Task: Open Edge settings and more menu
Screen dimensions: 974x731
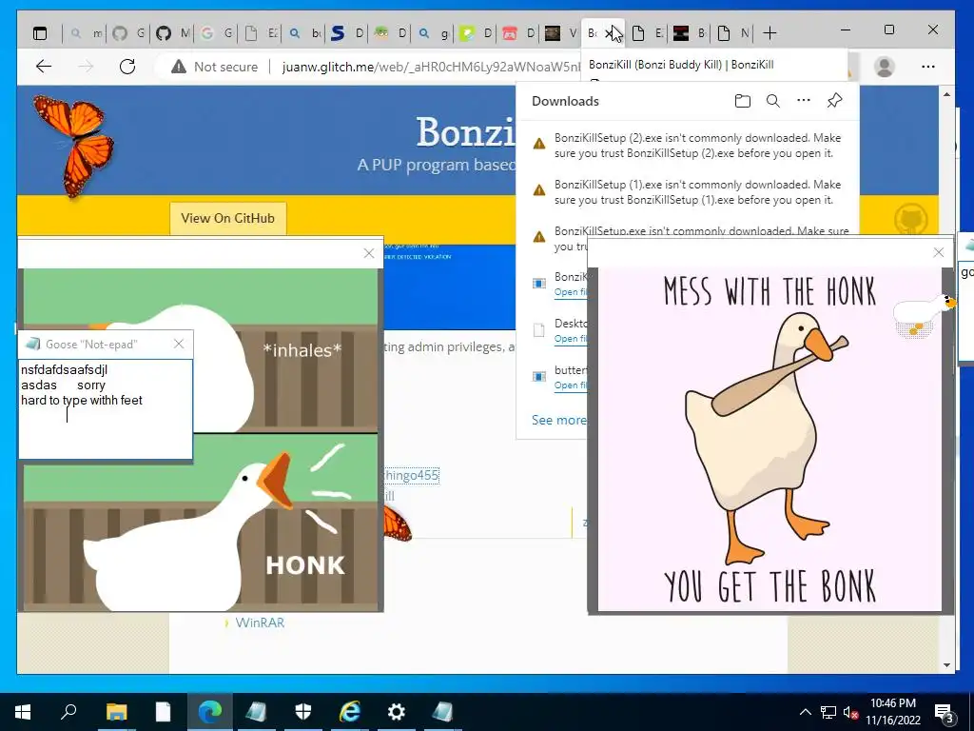Action: click(928, 67)
